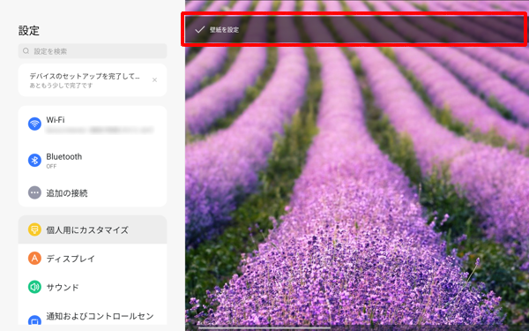Click the magnifier icon in the search box

pyautogui.click(x=26, y=51)
